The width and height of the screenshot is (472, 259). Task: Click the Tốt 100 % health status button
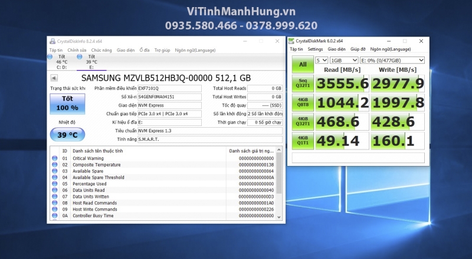click(x=67, y=104)
